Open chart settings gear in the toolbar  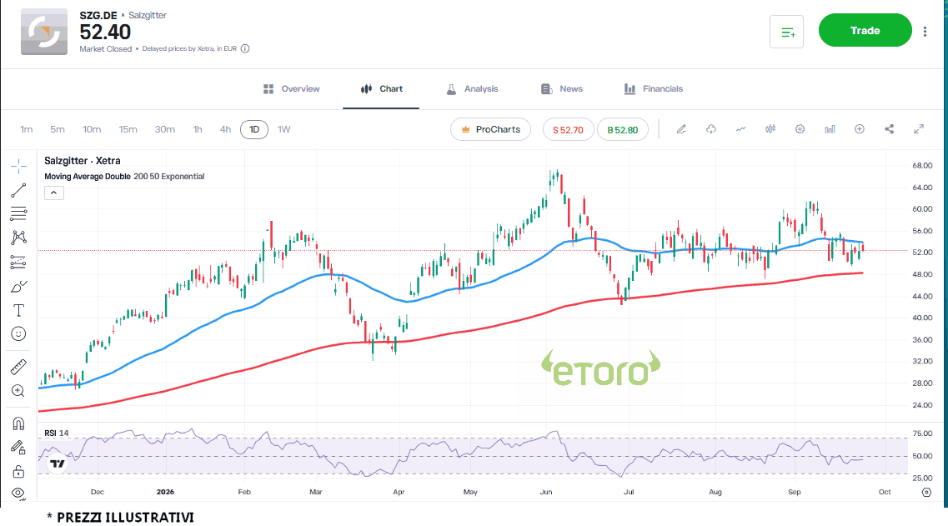tap(800, 128)
